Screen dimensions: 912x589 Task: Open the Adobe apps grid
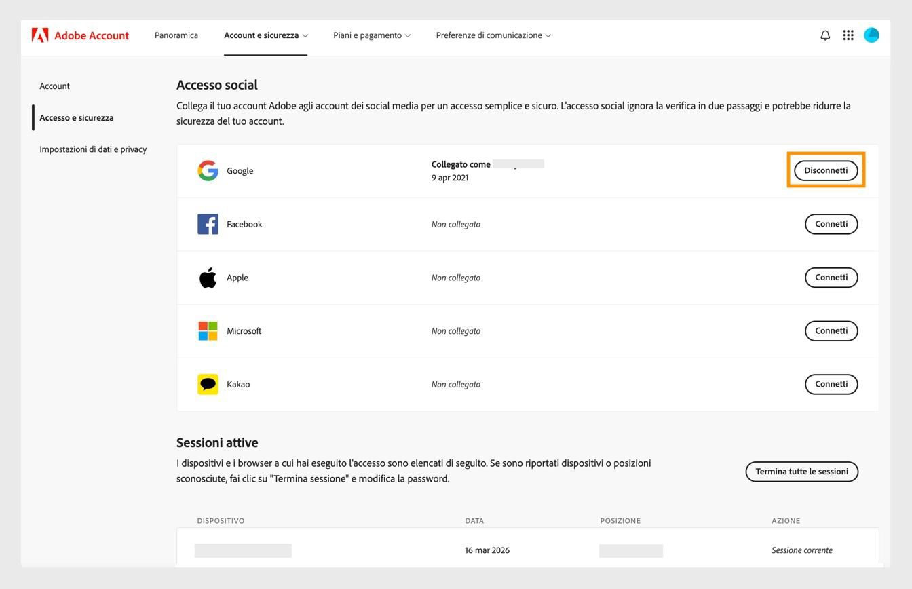click(x=848, y=35)
